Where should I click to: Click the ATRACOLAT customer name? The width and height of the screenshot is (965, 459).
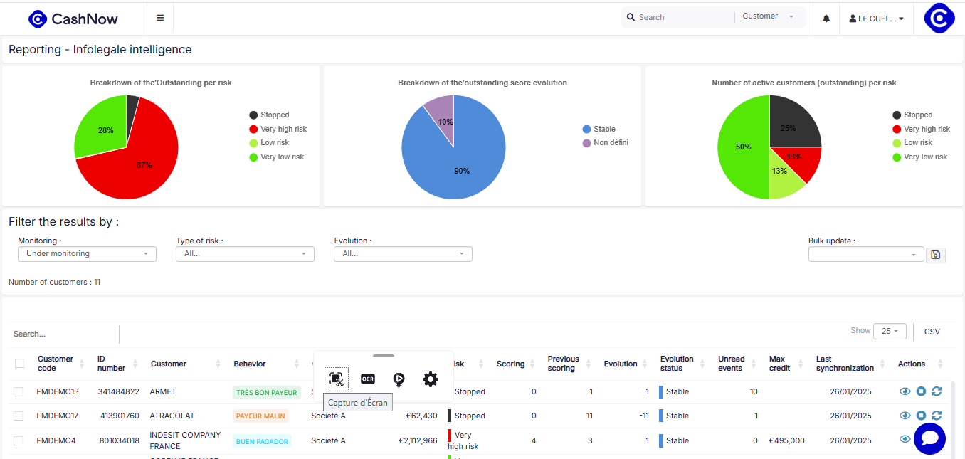coord(172,416)
